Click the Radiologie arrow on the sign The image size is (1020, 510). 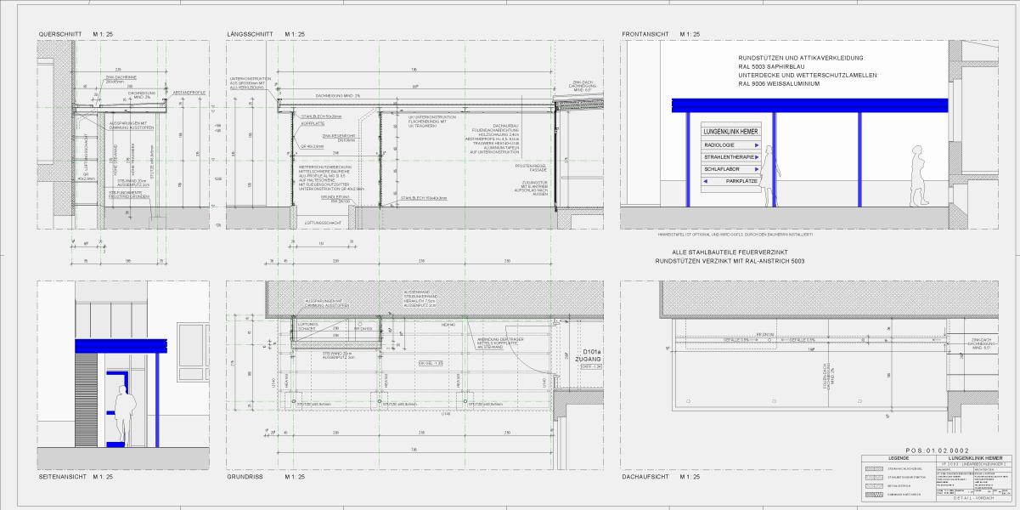pos(757,145)
